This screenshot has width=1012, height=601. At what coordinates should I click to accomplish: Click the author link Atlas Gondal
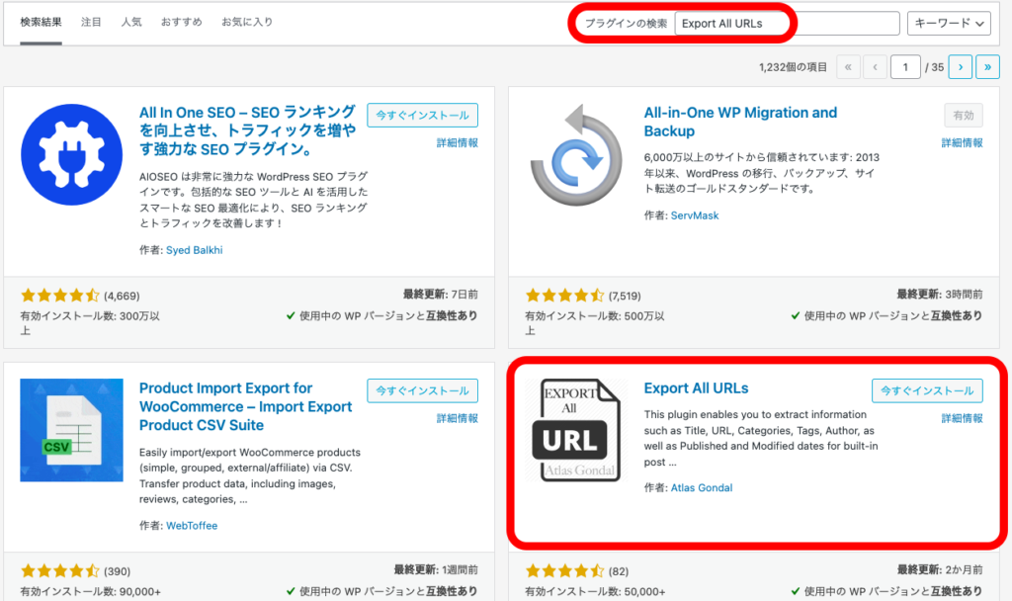(702, 487)
